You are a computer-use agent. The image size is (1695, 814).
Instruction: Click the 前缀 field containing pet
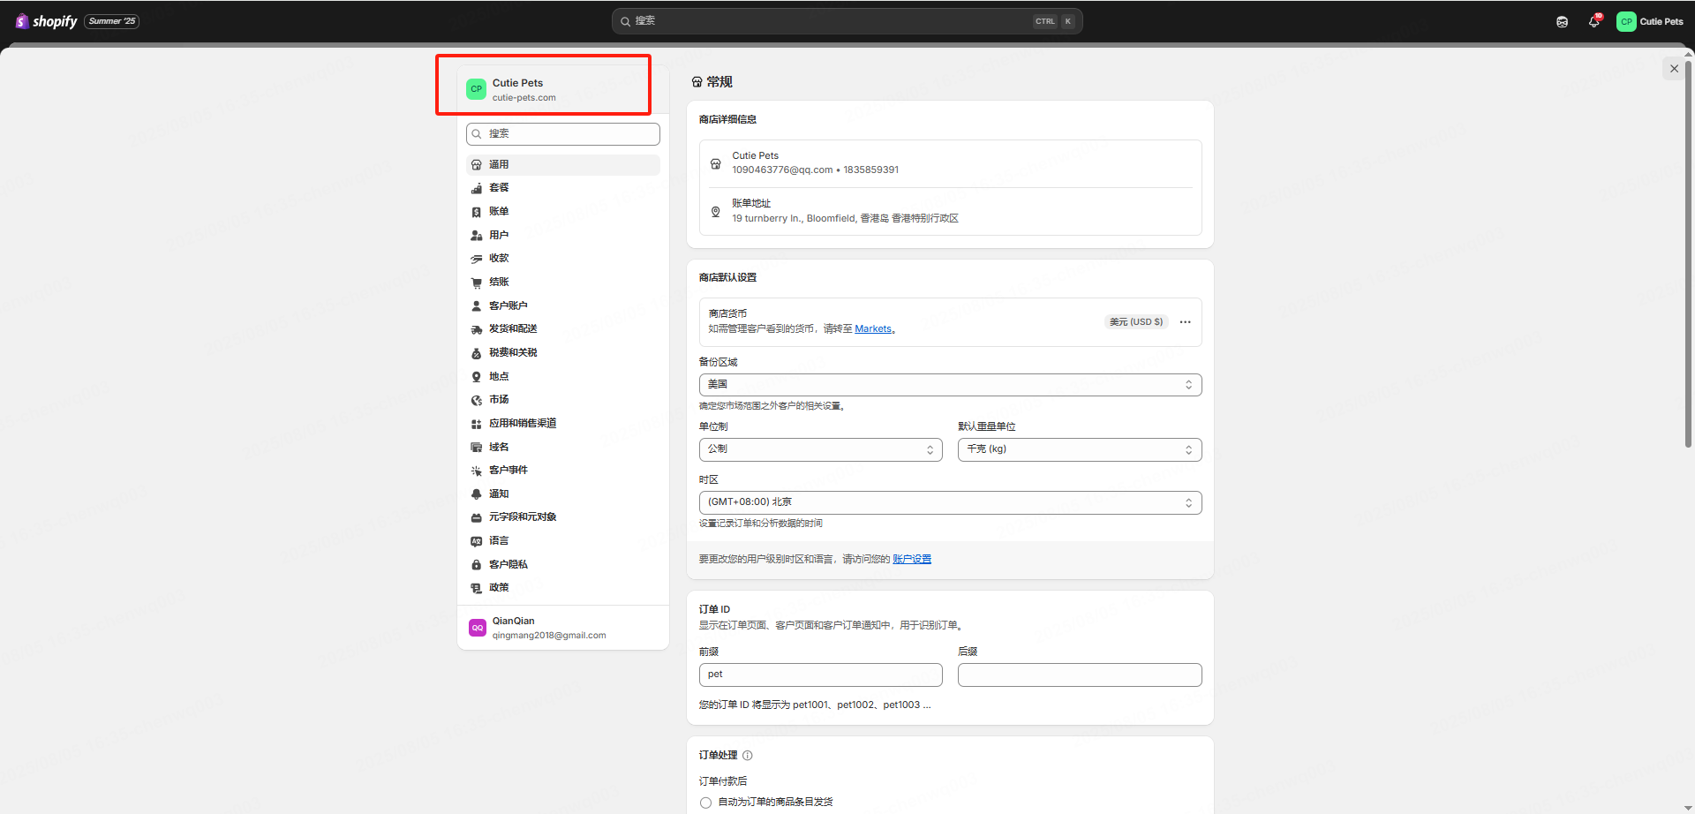point(820,675)
